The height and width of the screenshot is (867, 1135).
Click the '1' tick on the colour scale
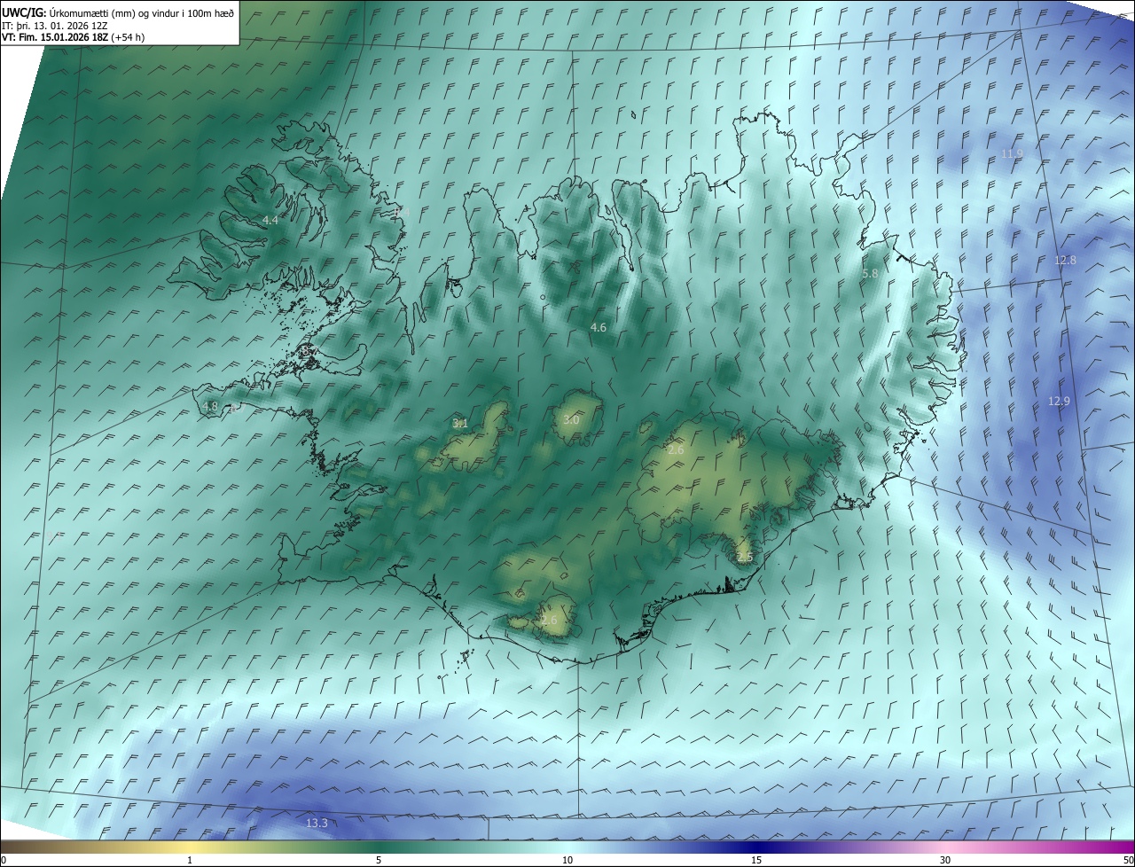tap(190, 860)
